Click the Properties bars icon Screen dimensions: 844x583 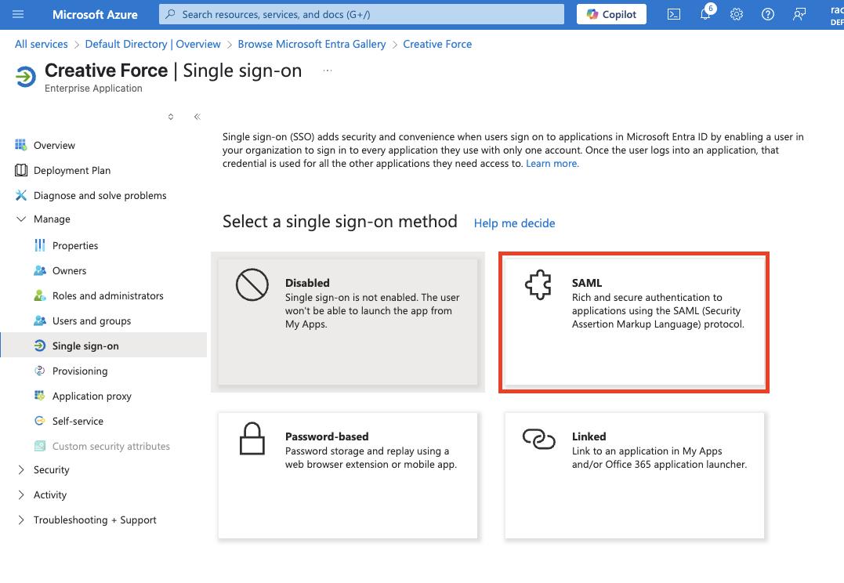pos(40,245)
